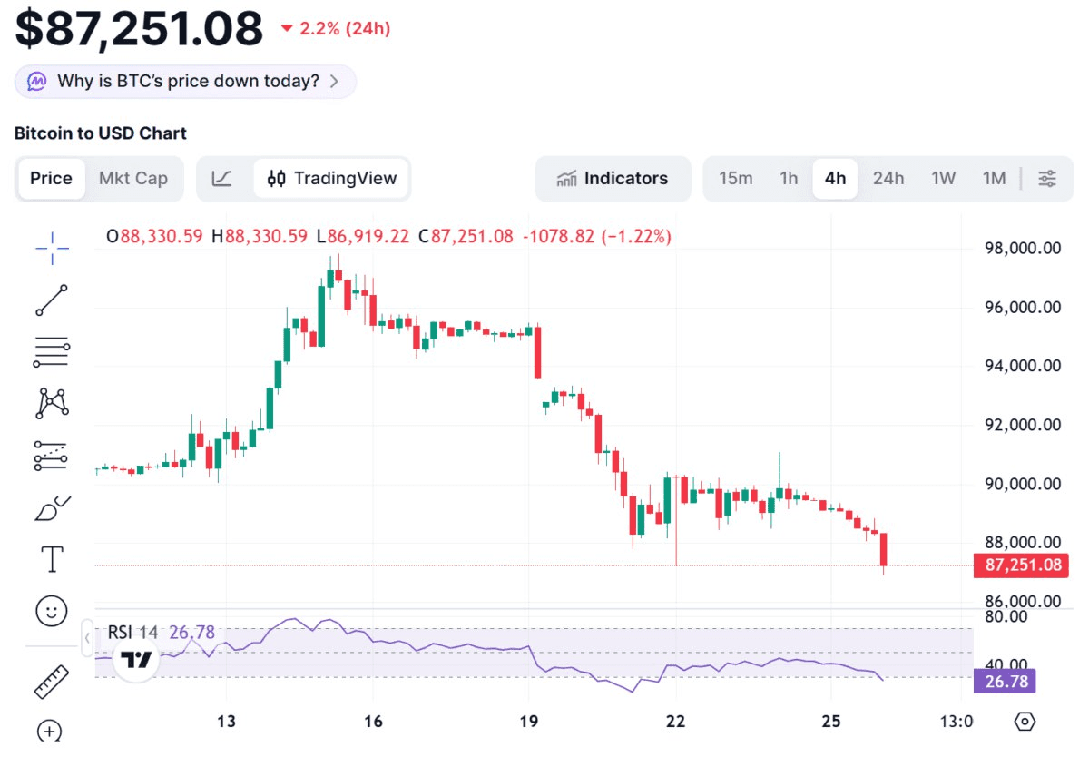
Task: Select the XABCD pattern tool
Action: [x=52, y=403]
